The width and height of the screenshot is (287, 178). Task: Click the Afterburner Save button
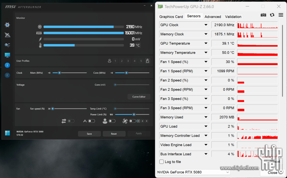point(89,134)
